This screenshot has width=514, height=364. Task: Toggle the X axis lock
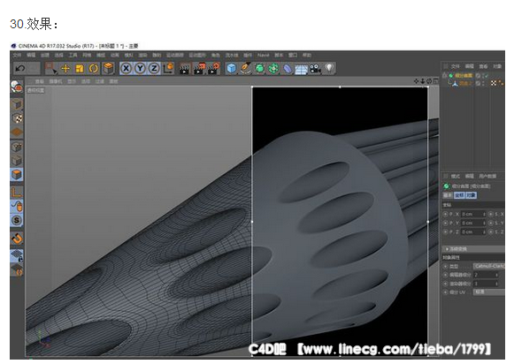pyautogui.click(x=127, y=68)
